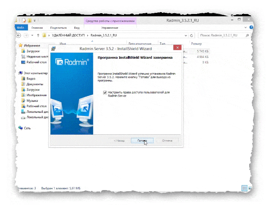Open Explorer help question mark icon

point(251,27)
